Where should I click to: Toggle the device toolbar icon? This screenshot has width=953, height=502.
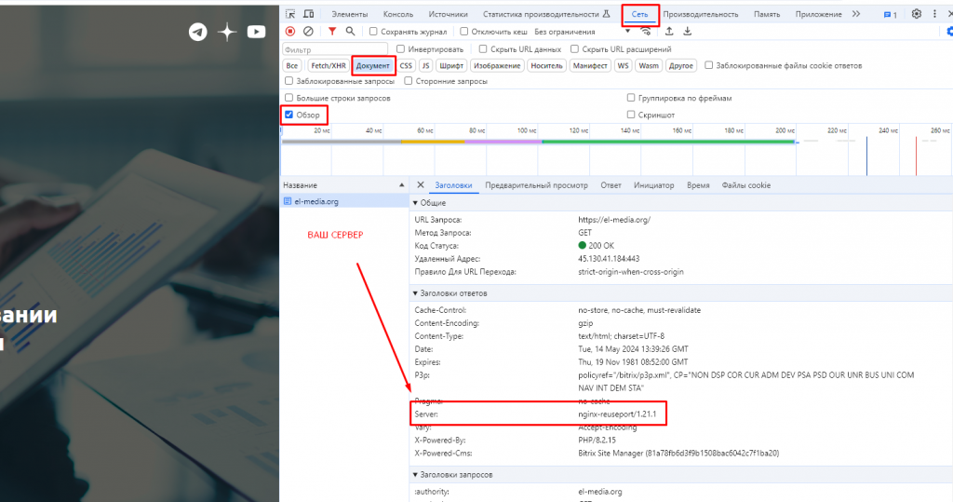[309, 14]
